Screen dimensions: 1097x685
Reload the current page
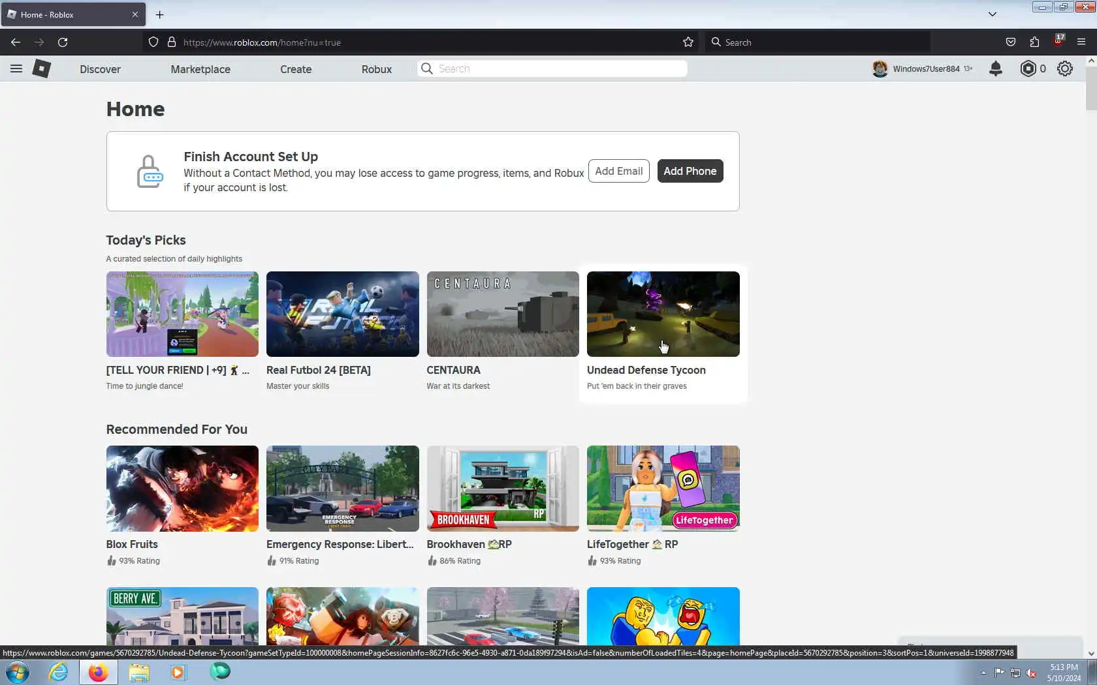coord(63,42)
